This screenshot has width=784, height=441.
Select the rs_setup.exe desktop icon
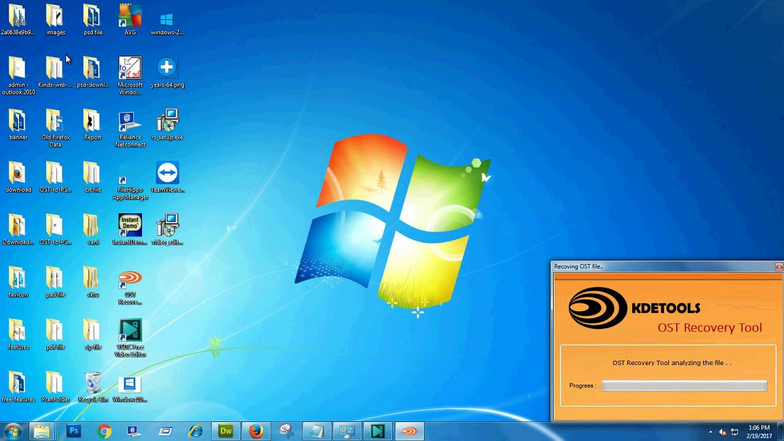(167, 125)
